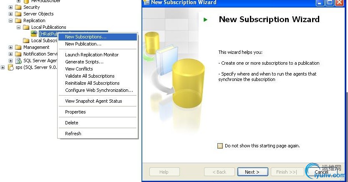Click the SQL Server Agent icon

pos(18,61)
